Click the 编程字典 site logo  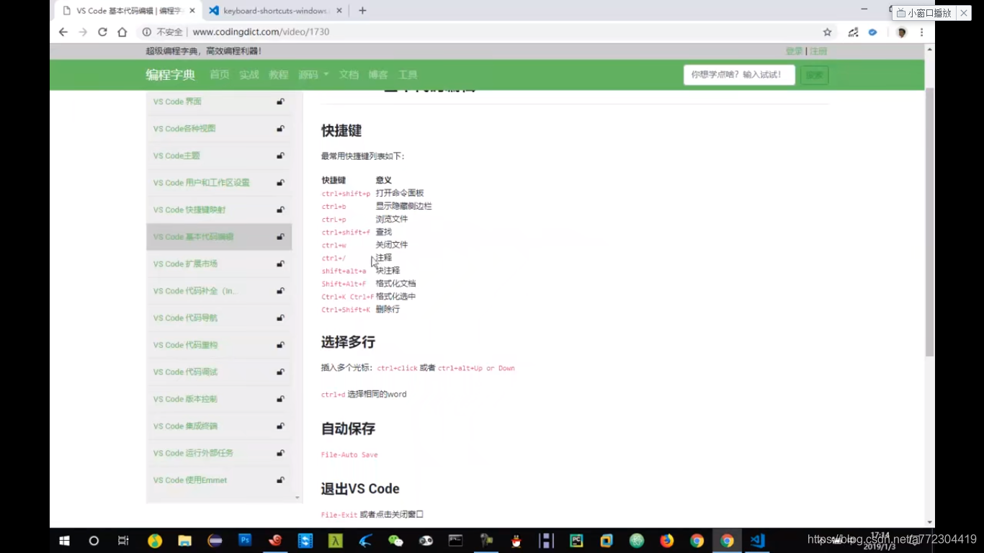click(171, 75)
